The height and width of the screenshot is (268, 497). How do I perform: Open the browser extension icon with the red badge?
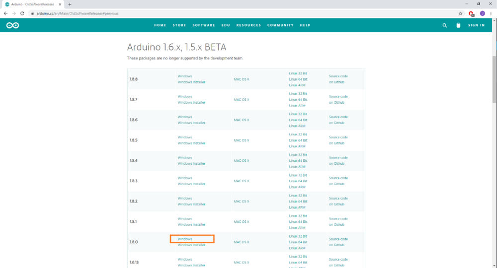[x=471, y=13]
